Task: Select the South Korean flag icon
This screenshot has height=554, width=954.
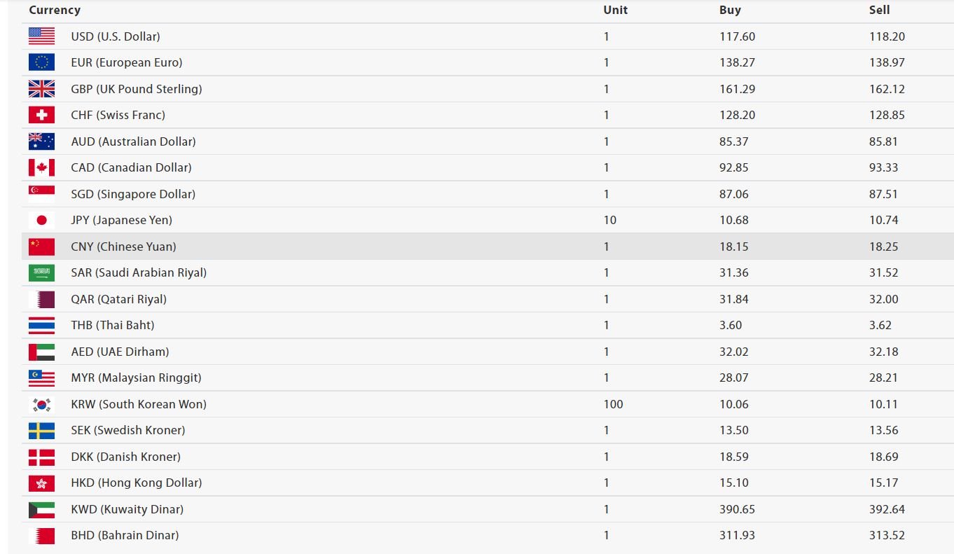Action: [41, 404]
